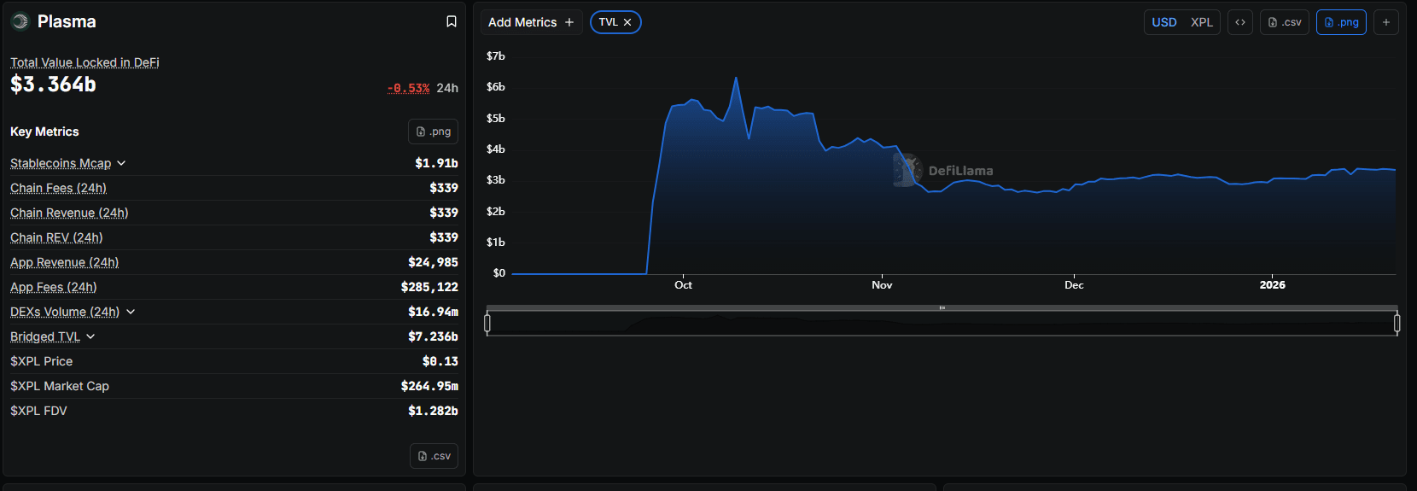Click the $264.95m market cap value

(x=429, y=386)
